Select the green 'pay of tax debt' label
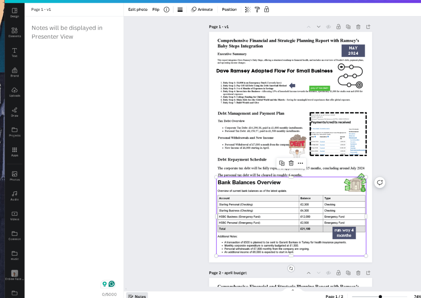 [319, 88]
